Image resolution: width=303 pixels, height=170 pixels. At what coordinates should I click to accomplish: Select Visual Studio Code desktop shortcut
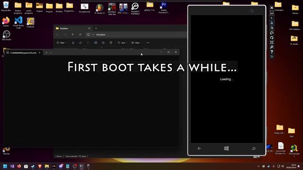pos(18,23)
